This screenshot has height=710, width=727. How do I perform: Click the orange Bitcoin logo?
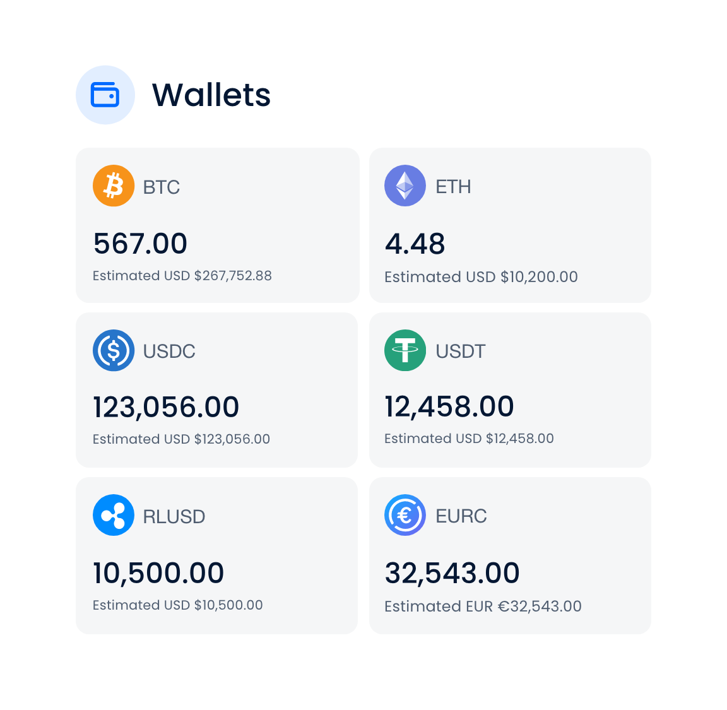pyautogui.click(x=114, y=186)
